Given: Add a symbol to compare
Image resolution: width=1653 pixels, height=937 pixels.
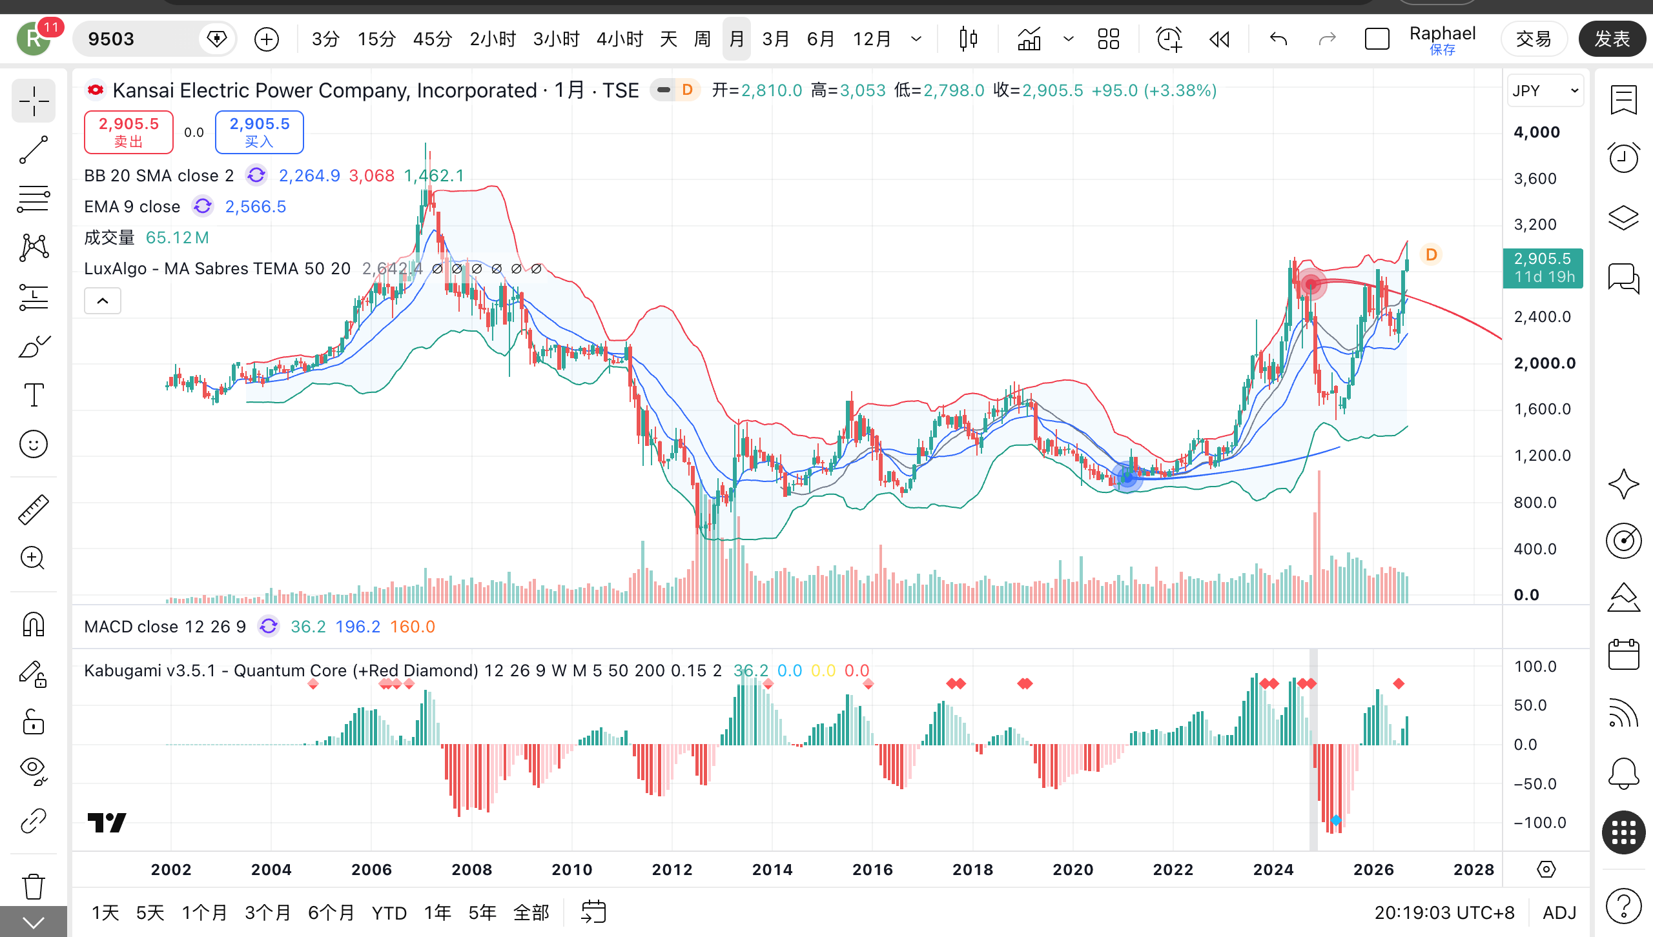Looking at the screenshot, I should 267,39.
